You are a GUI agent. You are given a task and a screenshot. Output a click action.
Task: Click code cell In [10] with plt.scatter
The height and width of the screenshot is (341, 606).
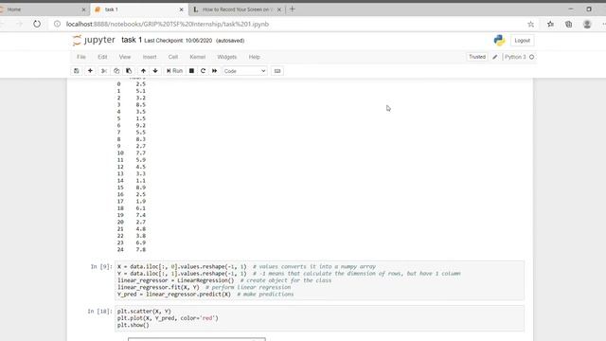click(x=320, y=318)
